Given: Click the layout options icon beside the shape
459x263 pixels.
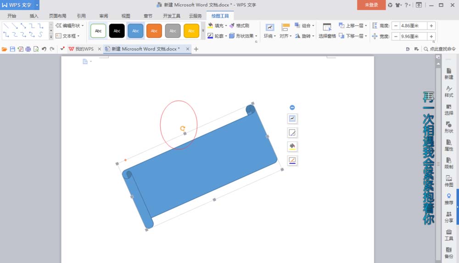Looking at the screenshot, I should [x=292, y=118].
